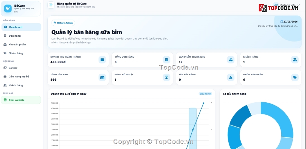
Task: Click the Khách hàng users icon
Action: [5, 85]
